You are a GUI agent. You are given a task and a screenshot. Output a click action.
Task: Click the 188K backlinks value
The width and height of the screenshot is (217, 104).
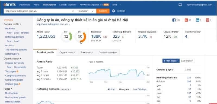pyautogui.click(x=96, y=37)
